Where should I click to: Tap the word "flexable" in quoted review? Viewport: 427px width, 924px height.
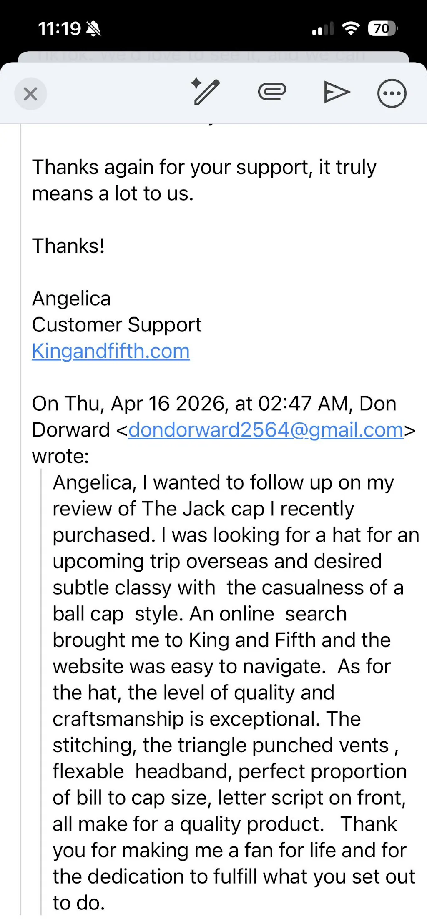[88, 771]
